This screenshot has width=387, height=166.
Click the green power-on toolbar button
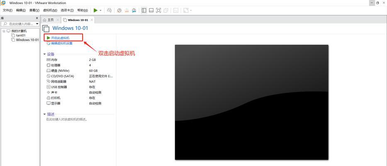pyautogui.click(x=95, y=10)
